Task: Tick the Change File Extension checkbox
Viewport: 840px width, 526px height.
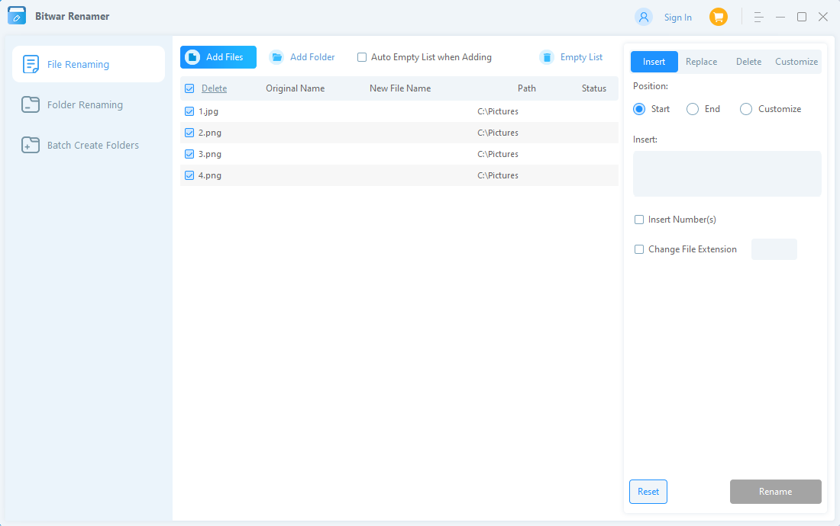Action: click(x=639, y=249)
